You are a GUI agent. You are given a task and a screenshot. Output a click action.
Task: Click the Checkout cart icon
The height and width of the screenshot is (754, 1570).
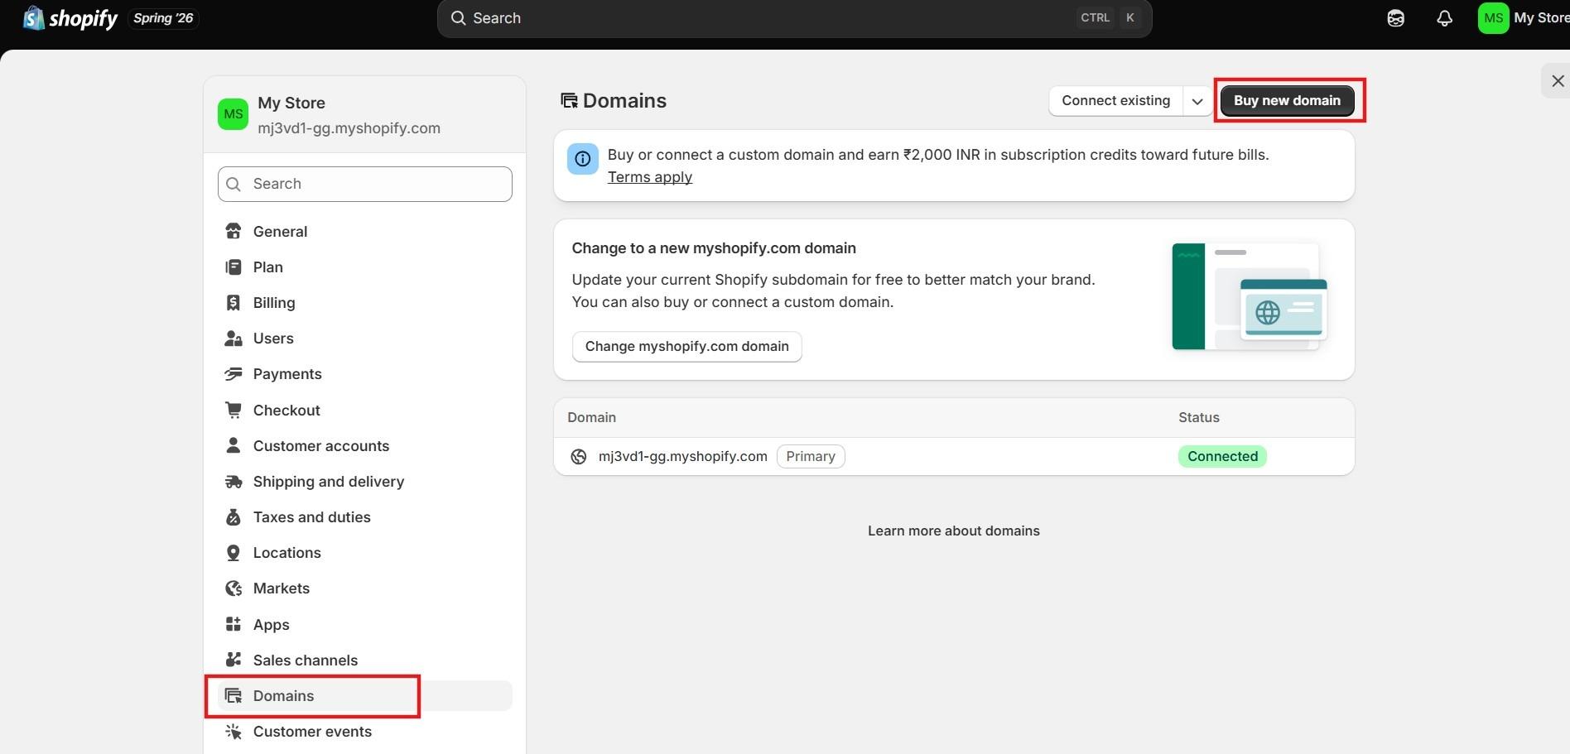click(x=234, y=410)
